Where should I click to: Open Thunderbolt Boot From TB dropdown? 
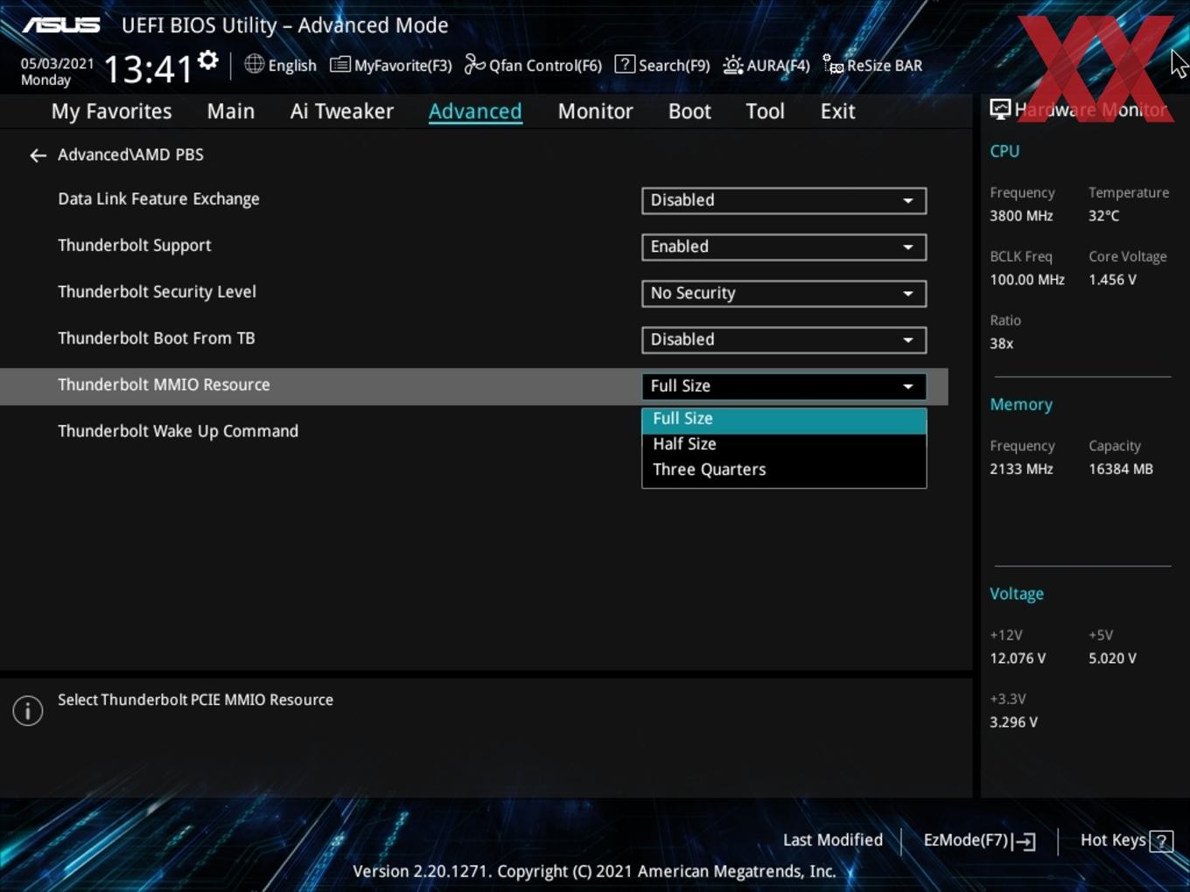pos(784,339)
